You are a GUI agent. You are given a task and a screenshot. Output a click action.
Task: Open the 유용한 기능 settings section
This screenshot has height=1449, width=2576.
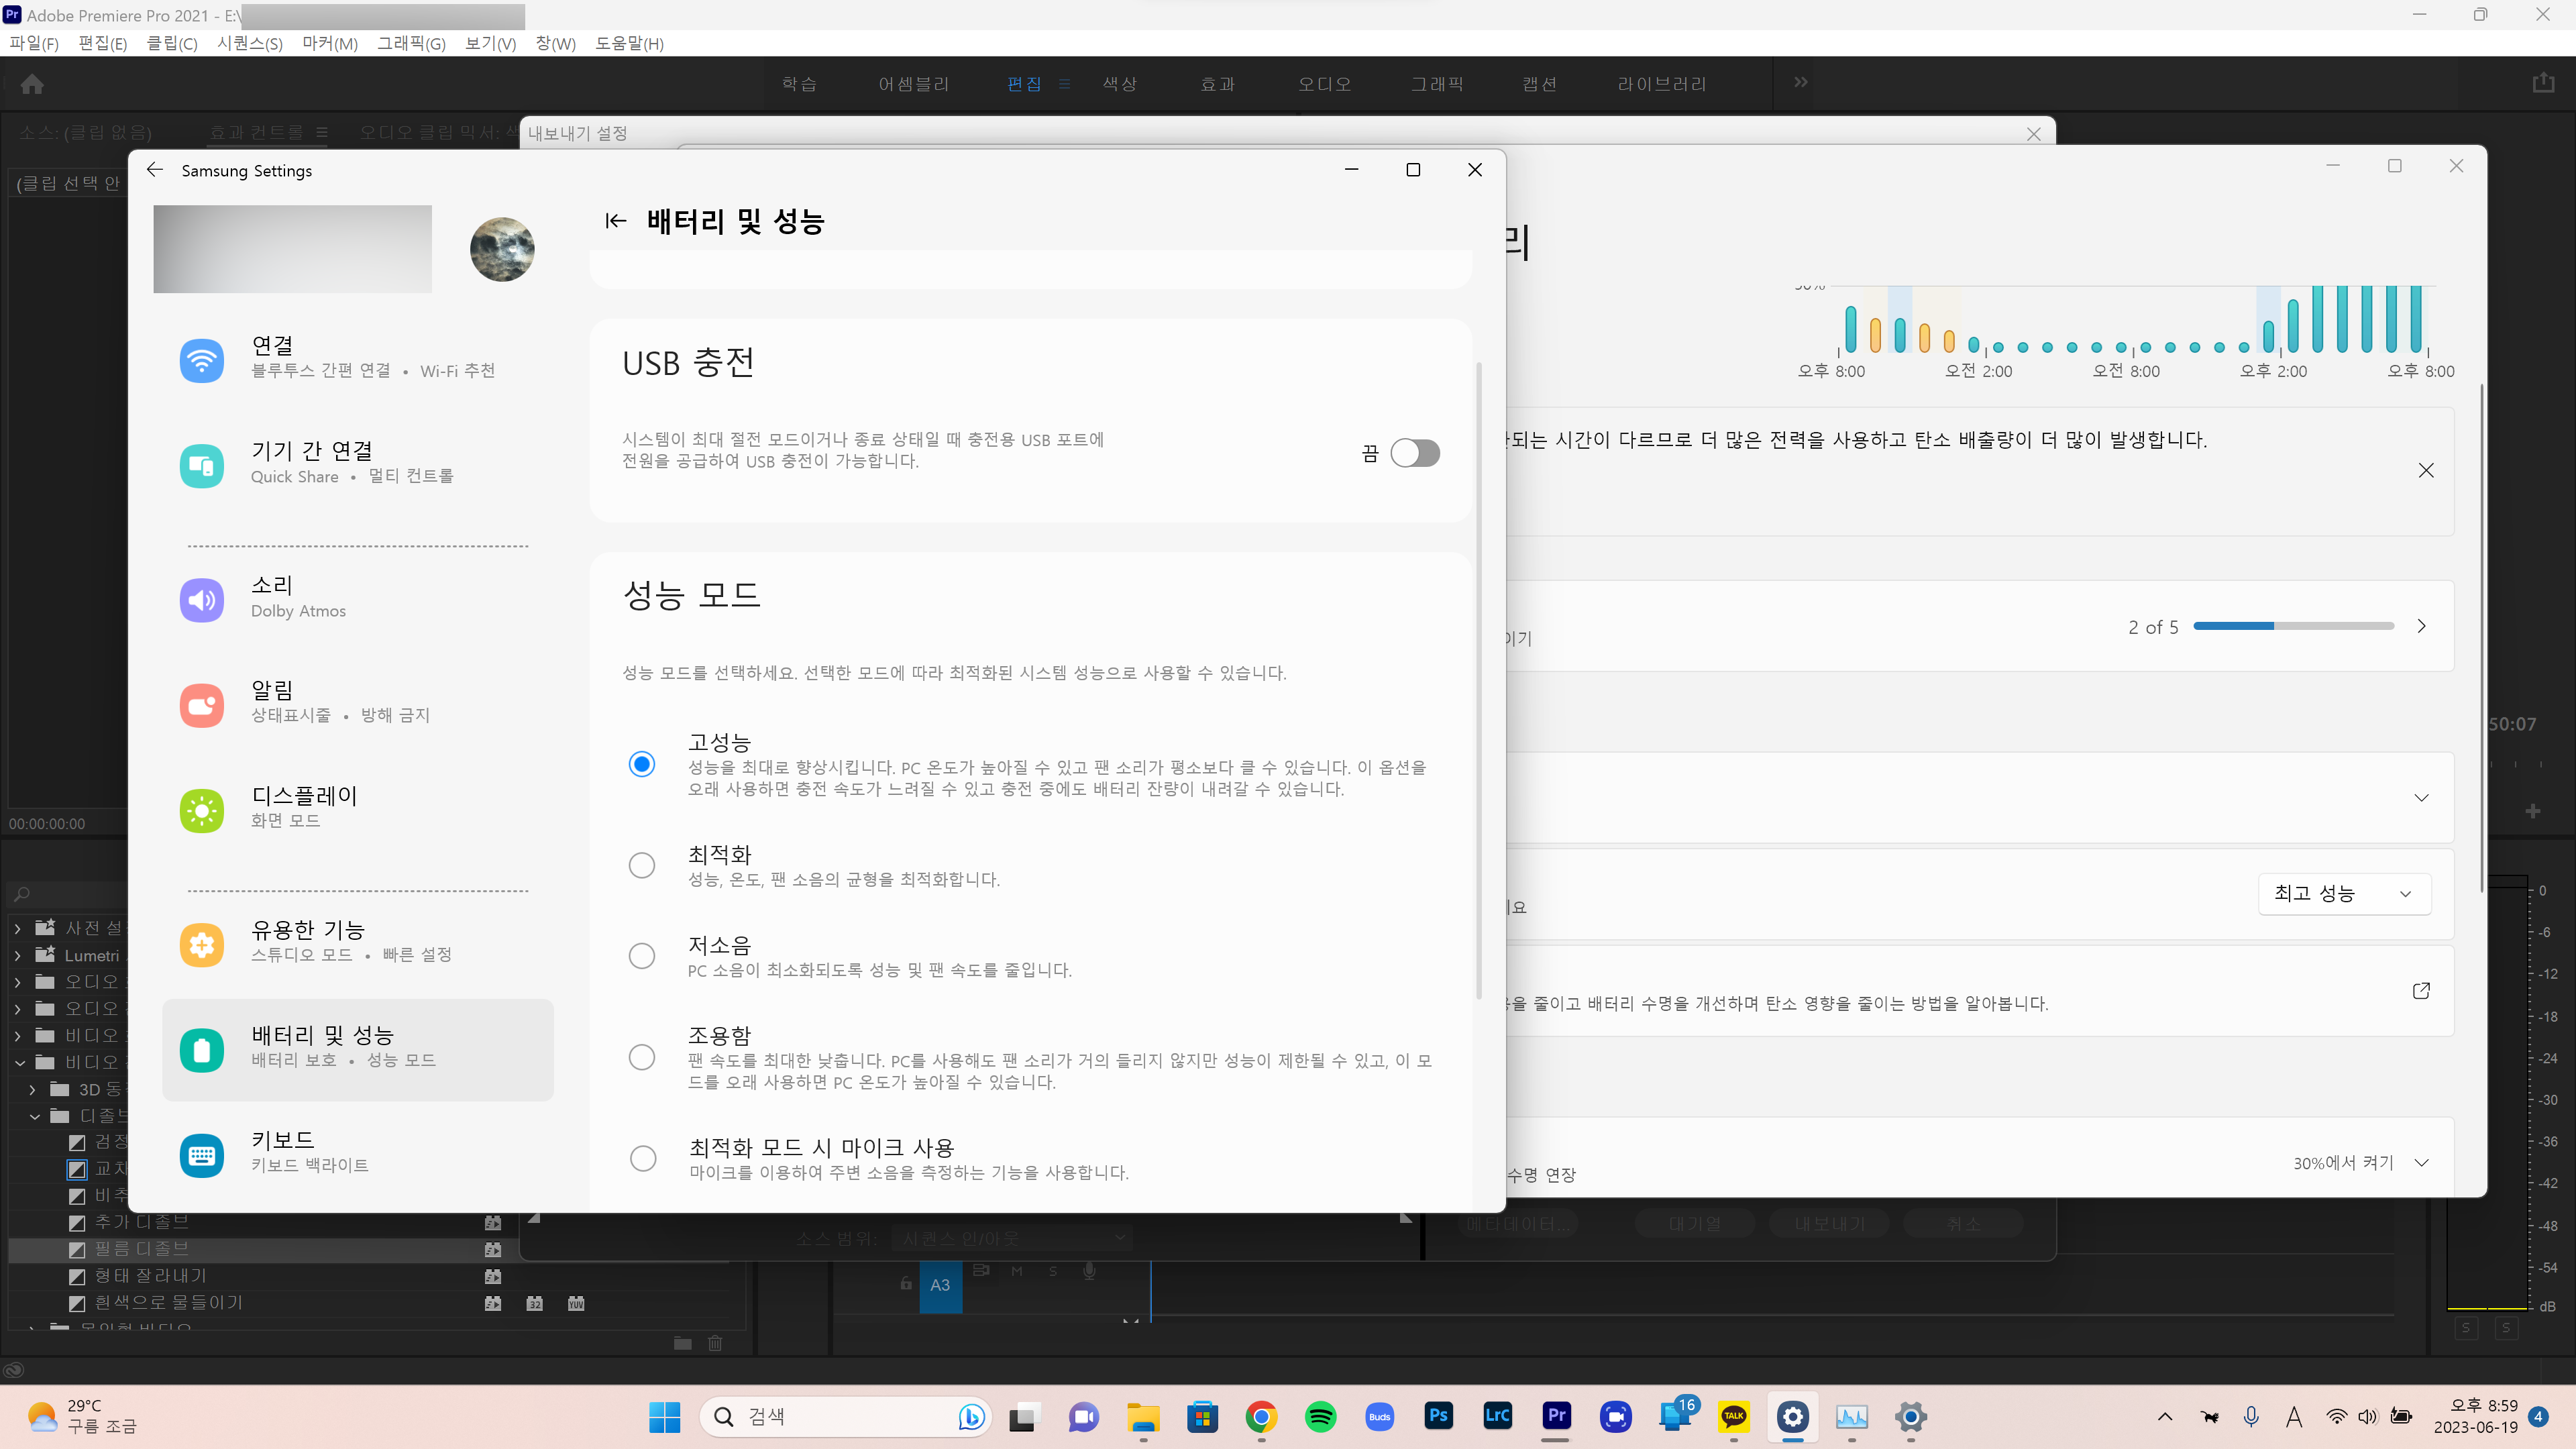coord(308,940)
